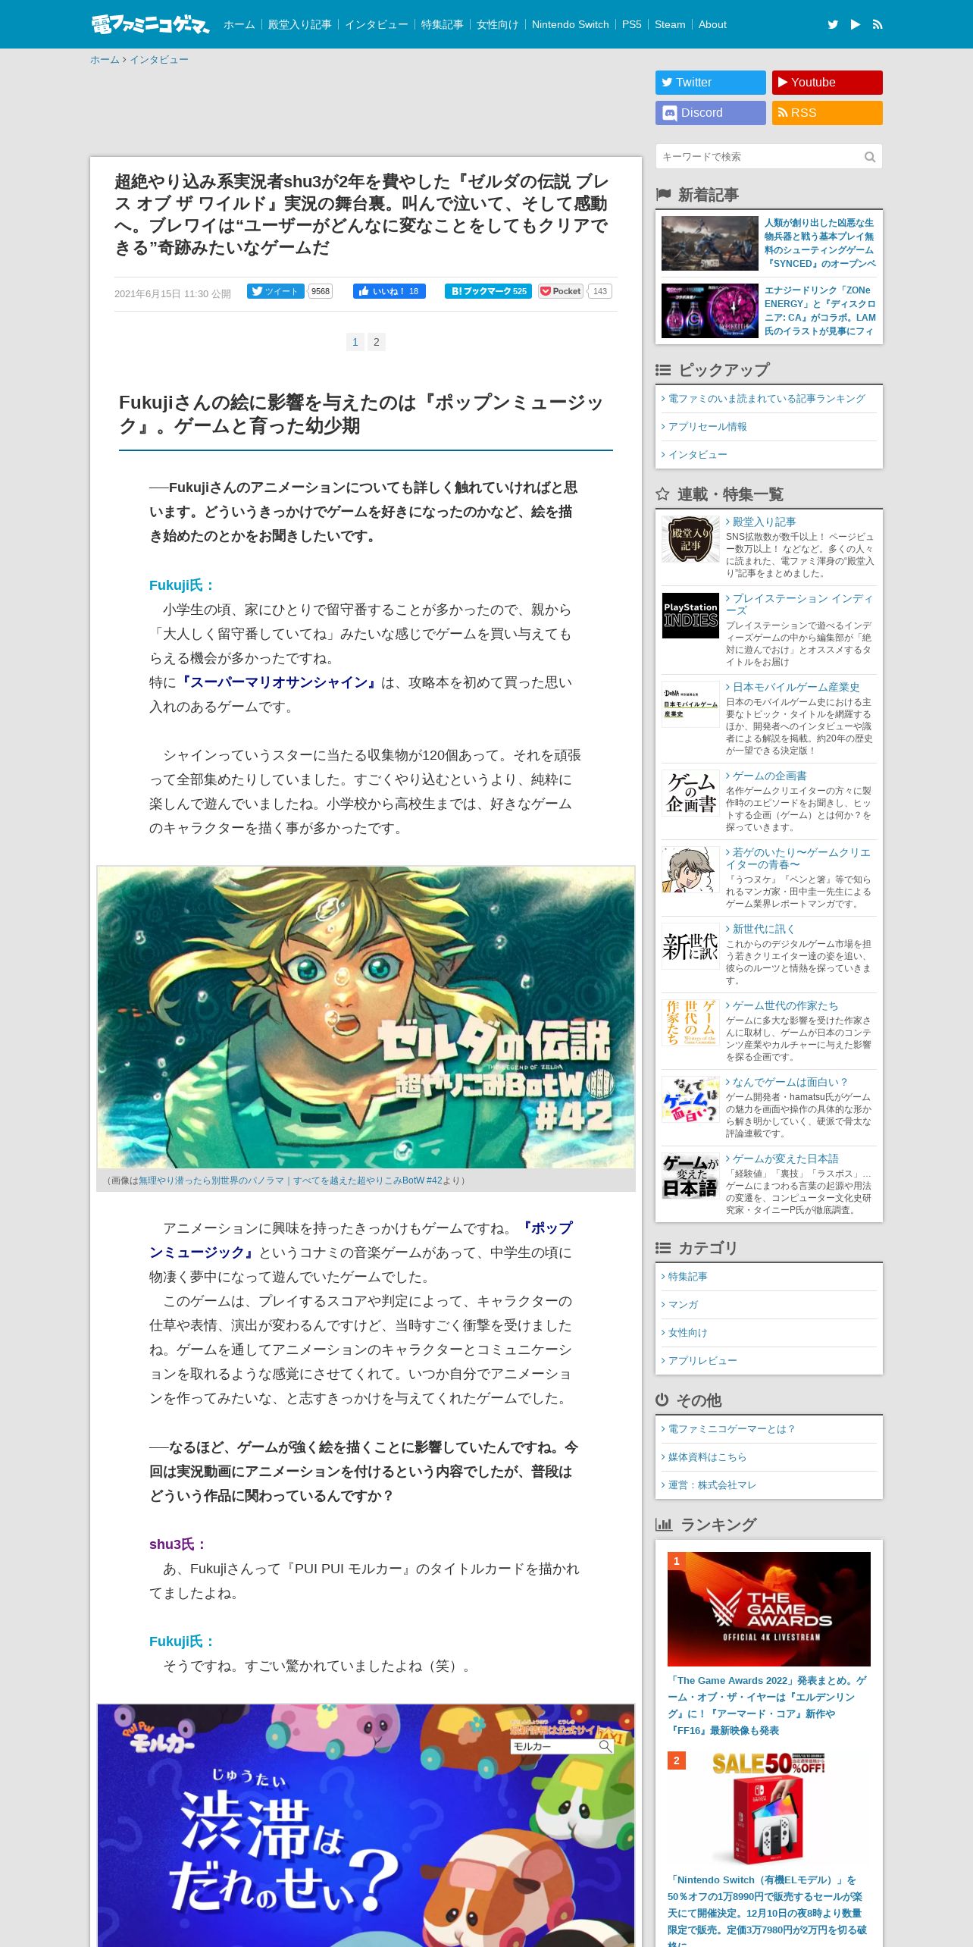The height and width of the screenshot is (1947, 973).
Task: Click the ホーム breadcrumb link
Action: point(105,60)
